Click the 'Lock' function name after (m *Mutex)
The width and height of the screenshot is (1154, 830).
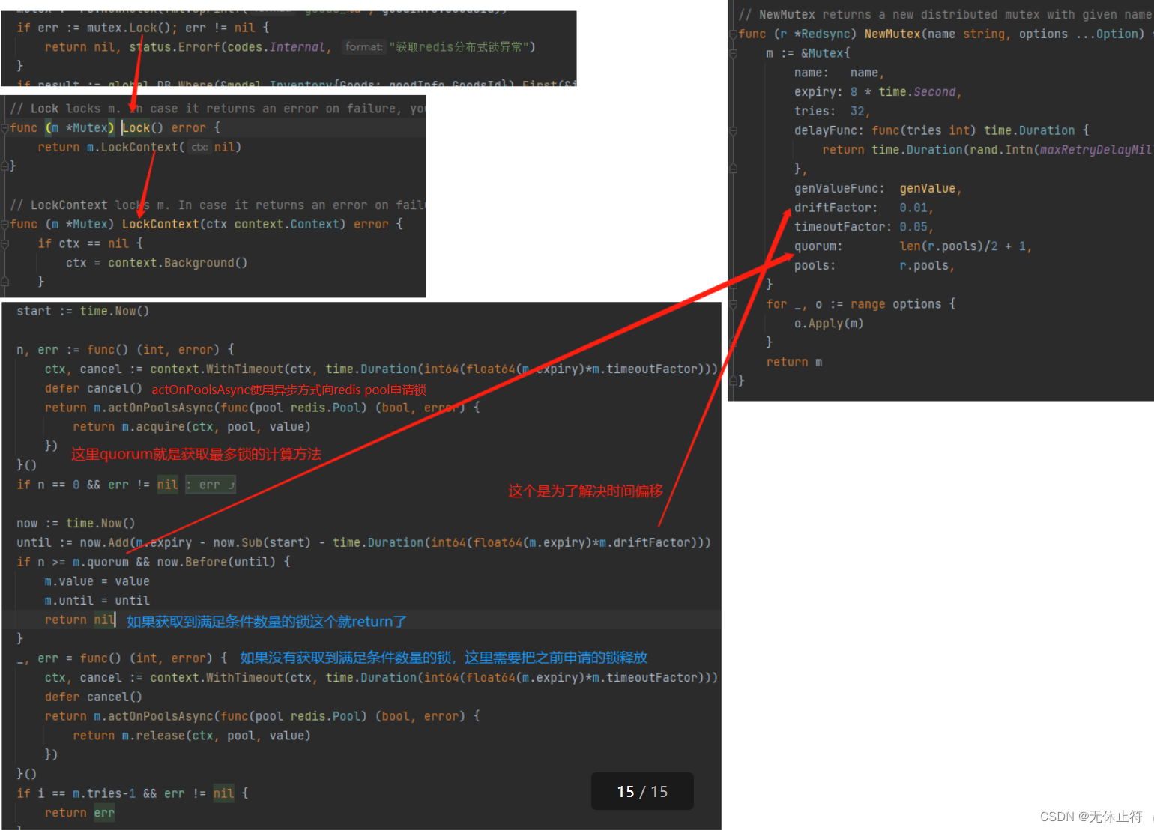136,128
